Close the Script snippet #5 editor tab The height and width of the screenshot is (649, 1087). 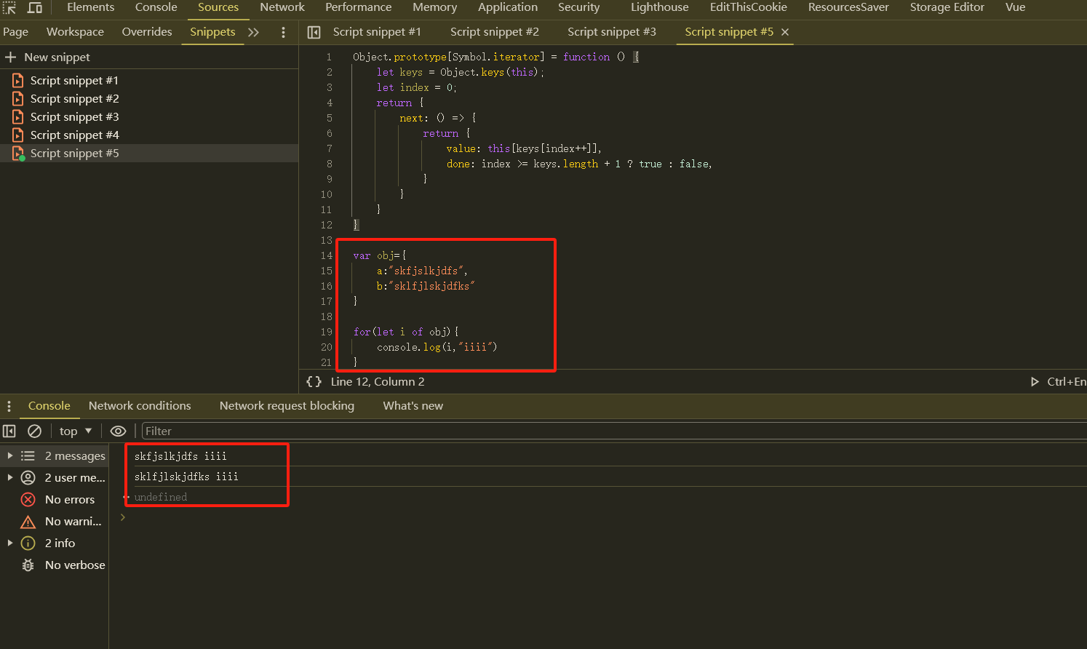point(785,32)
